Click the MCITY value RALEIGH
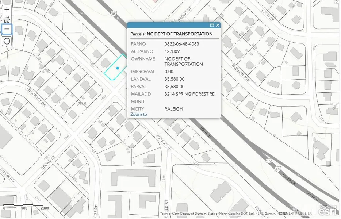The height and width of the screenshot is (219, 341). click(x=174, y=109)
